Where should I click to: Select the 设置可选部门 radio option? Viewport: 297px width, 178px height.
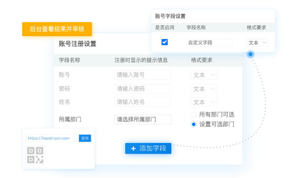click(x=194, y=124)
